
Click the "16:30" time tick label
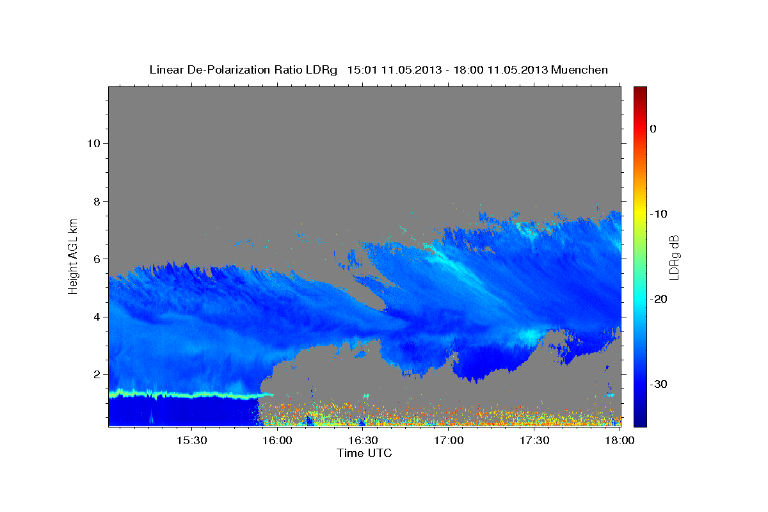tap(363, 441)
